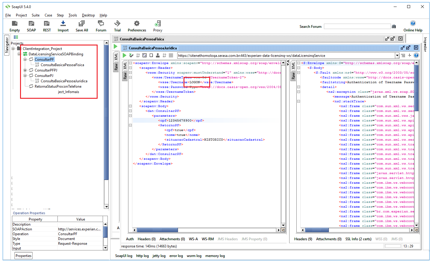Screen dimensions: 432x263
Task: Open the SoapUI log tab
Action: click(x=124, y=256)
